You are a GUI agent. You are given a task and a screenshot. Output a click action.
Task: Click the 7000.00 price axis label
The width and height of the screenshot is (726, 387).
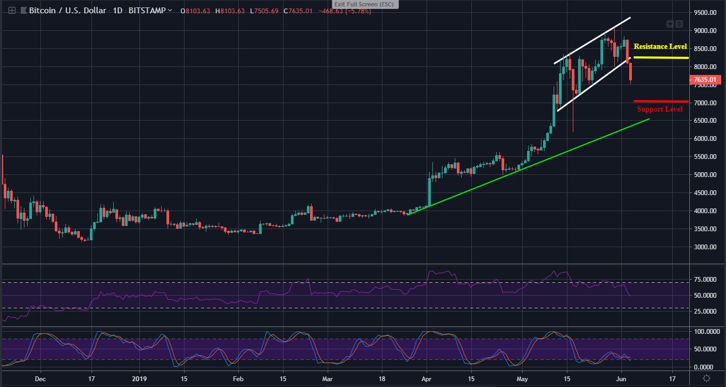click(x=706, y=103)
